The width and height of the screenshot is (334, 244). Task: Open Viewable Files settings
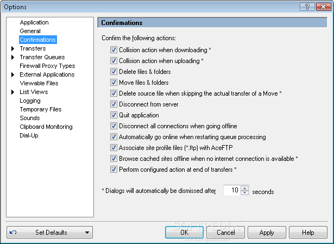(39, 83)
